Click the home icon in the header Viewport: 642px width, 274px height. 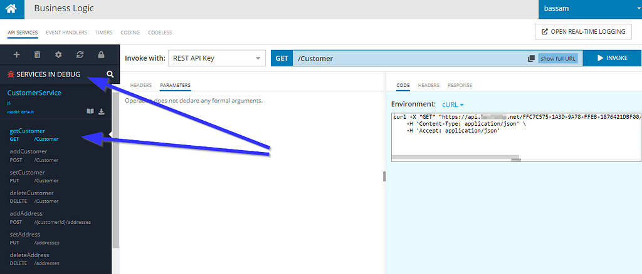(x=12, y=9)
